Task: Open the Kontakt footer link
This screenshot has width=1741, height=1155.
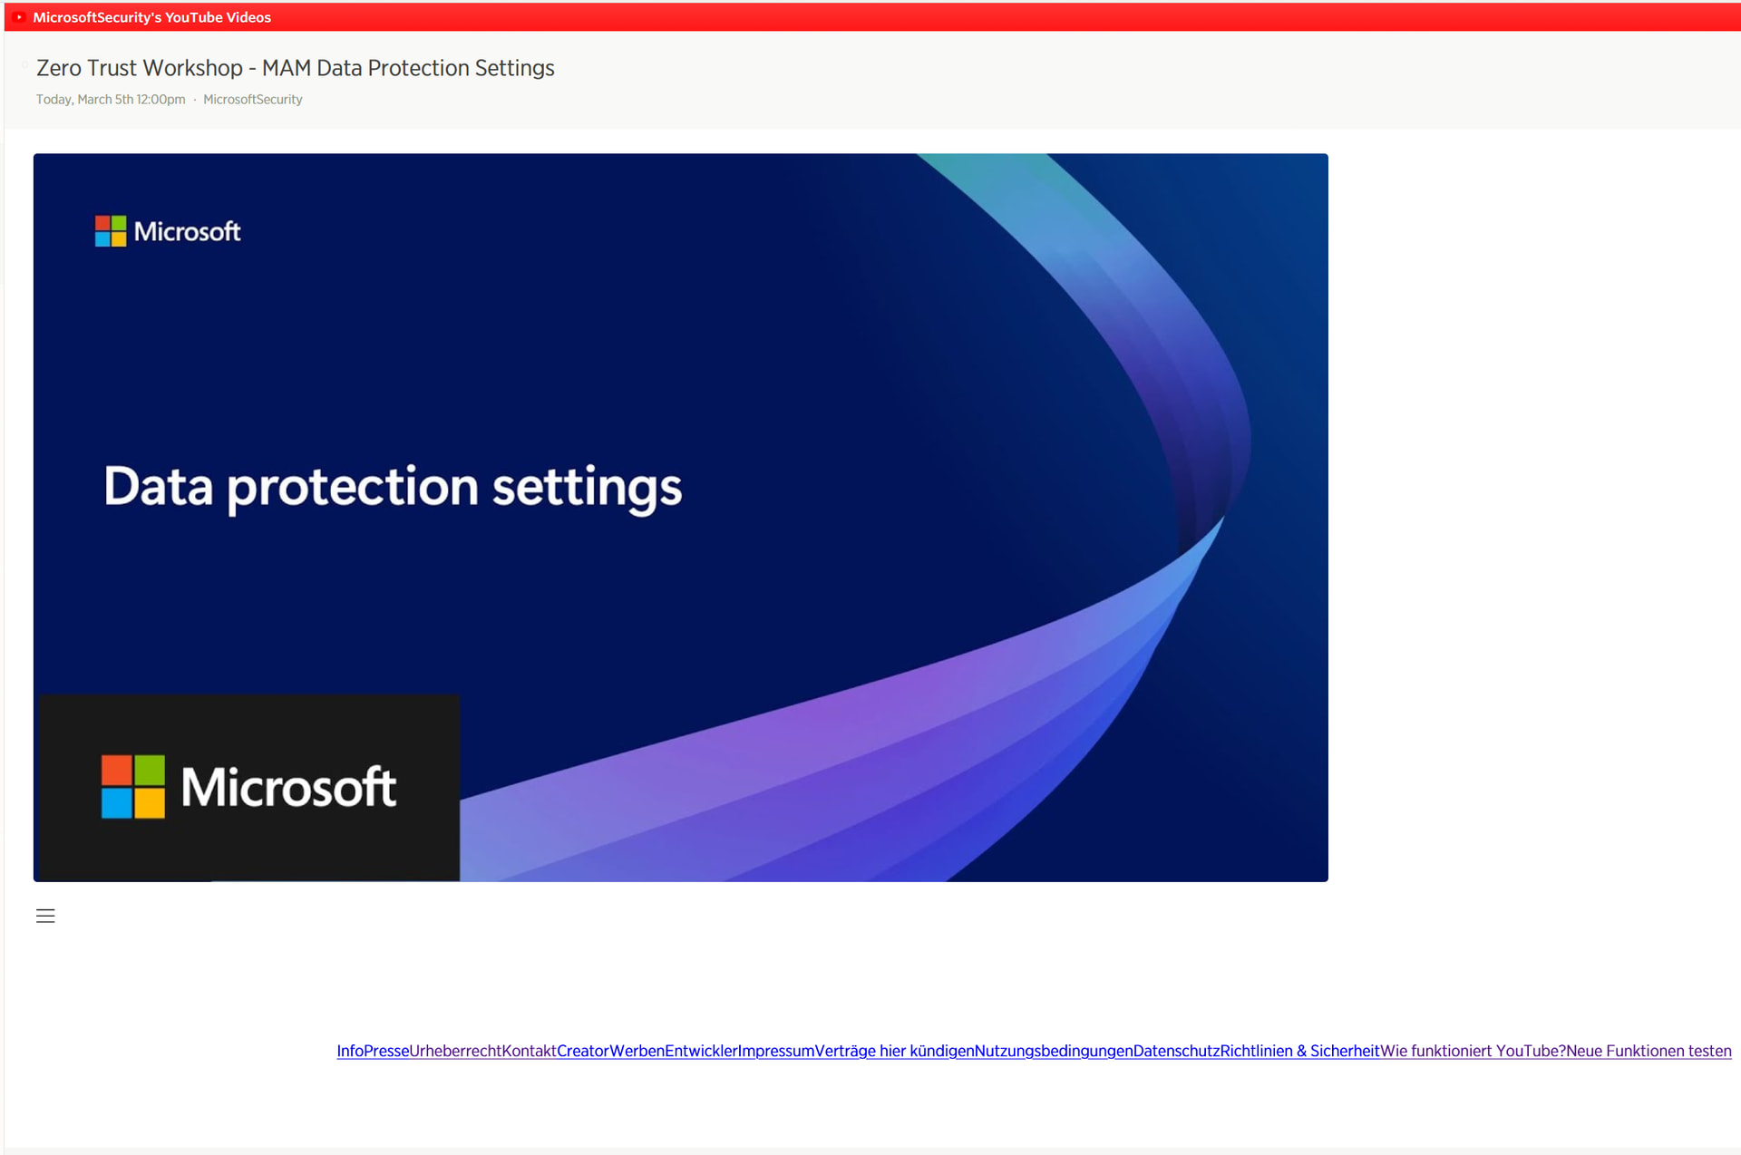Action: [x=529, y=1051]
